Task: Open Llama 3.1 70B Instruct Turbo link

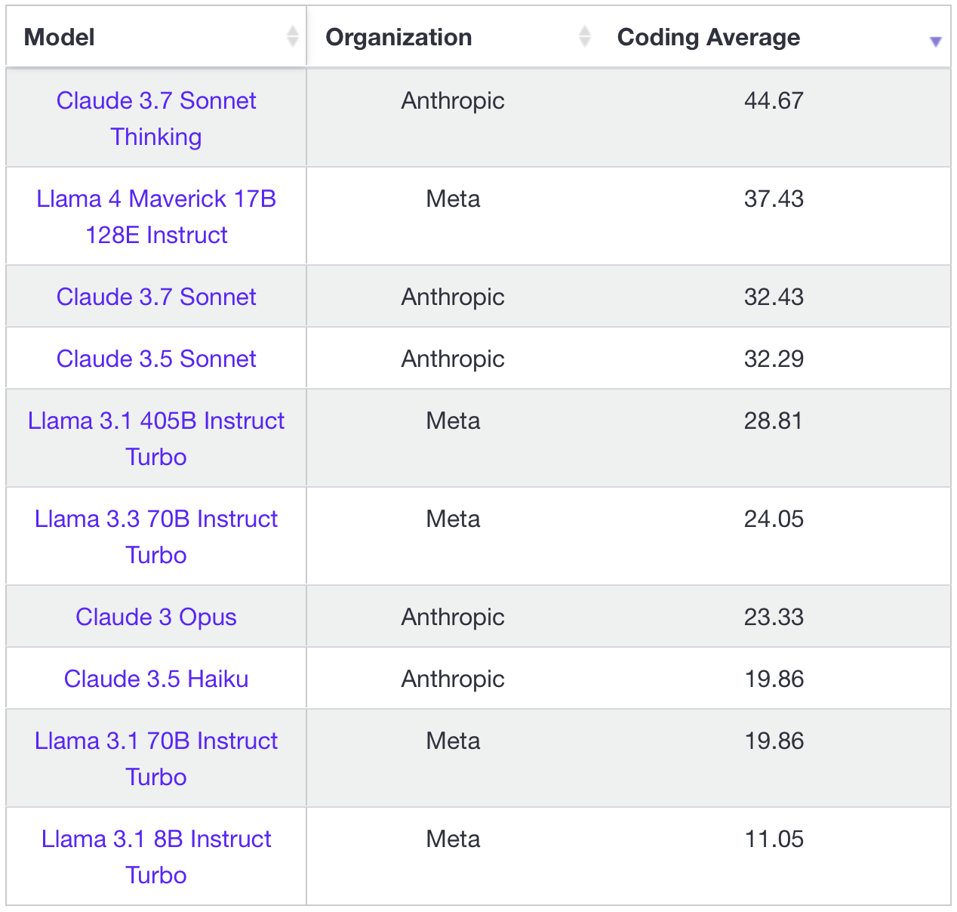Action: 156,759
